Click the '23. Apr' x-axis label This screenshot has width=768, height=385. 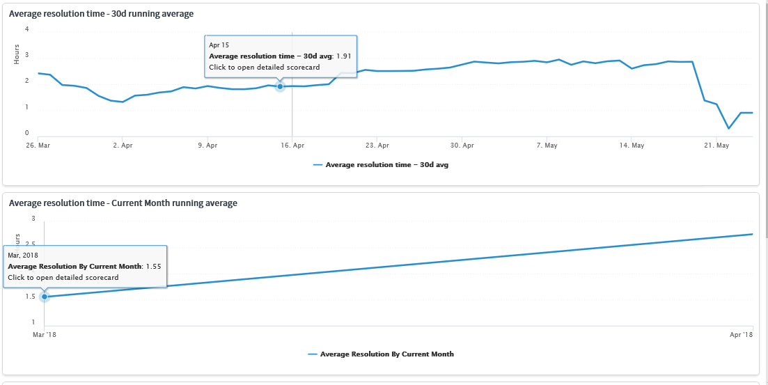point(377,146)
